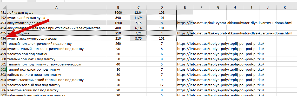Screen dimensions: 297x96
Task: Select cell containing 8,76
Action: pos(138,39)
